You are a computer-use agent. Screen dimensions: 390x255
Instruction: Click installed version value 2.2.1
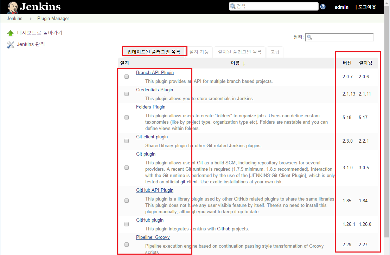click(364, 141)
